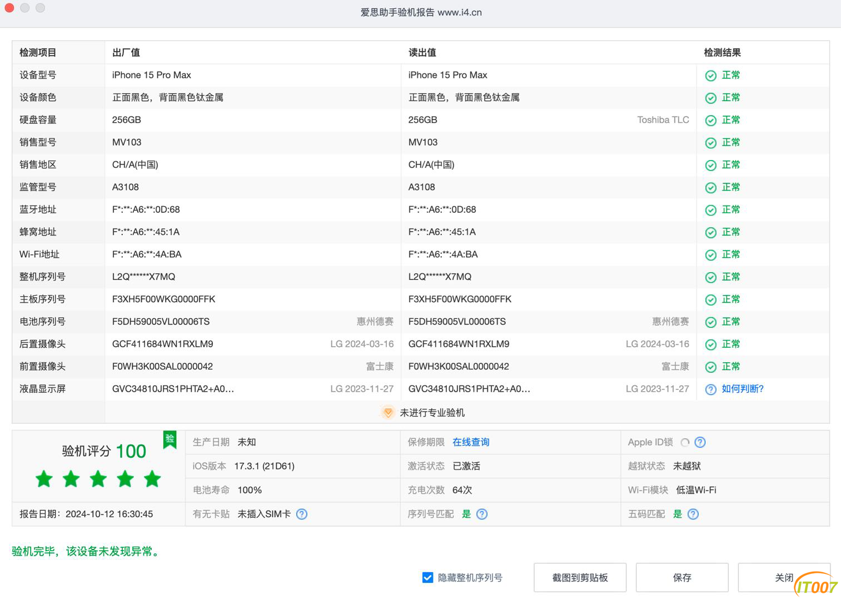Image resolution: width=841 pixels, height=600 pixels.
Task: Click the question mark icon in 液晶显示屏 row
Action: click(x=710, y=389)
